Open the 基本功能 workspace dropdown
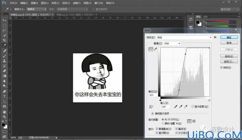This screenshot has height=140, width=242. pos(229,9)
